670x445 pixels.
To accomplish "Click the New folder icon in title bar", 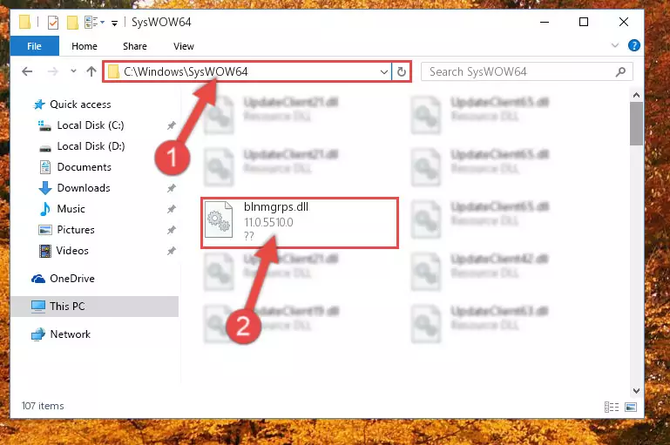I will point(72,23).
